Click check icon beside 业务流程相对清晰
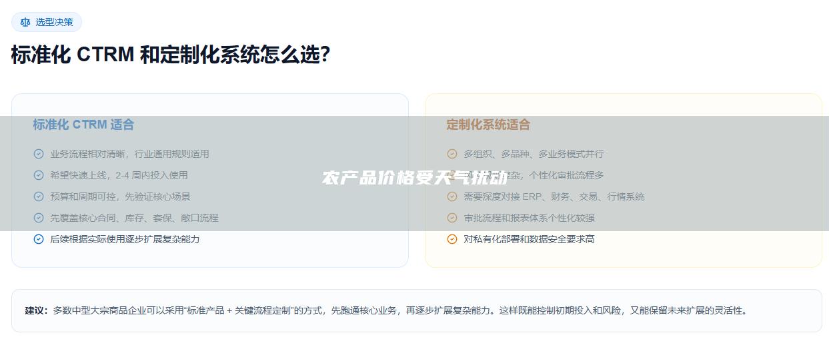The image size is (829, 347). [39, 154]
